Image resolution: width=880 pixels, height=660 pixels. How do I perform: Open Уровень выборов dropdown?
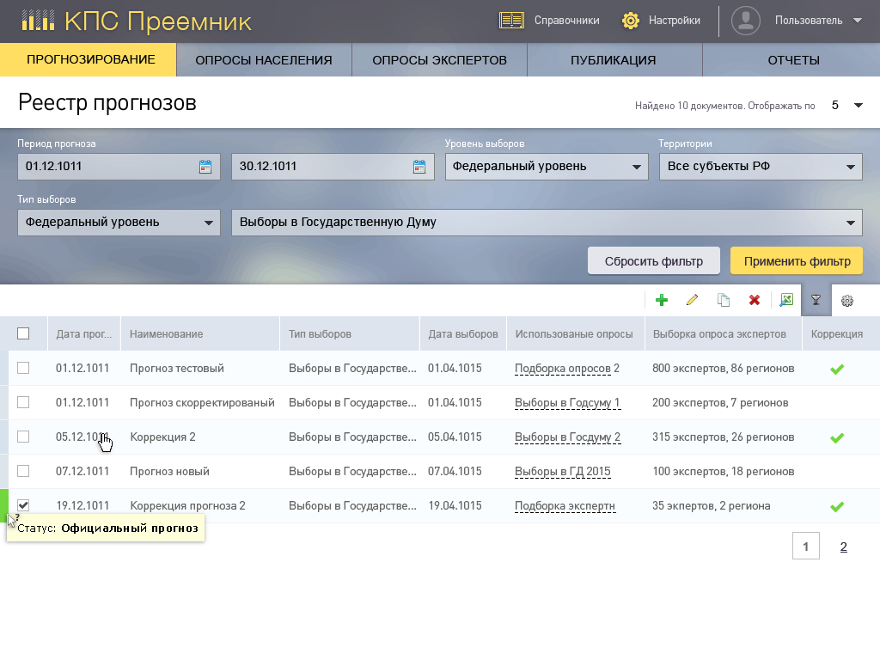coord(547,167)
